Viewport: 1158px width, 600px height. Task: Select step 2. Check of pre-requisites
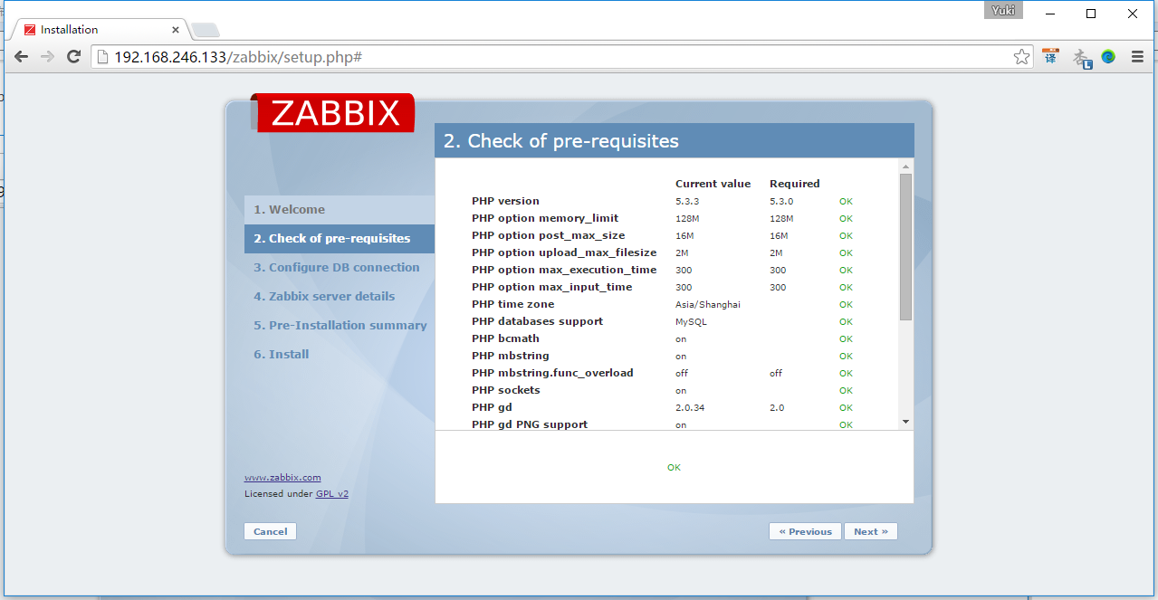[340, 238]
